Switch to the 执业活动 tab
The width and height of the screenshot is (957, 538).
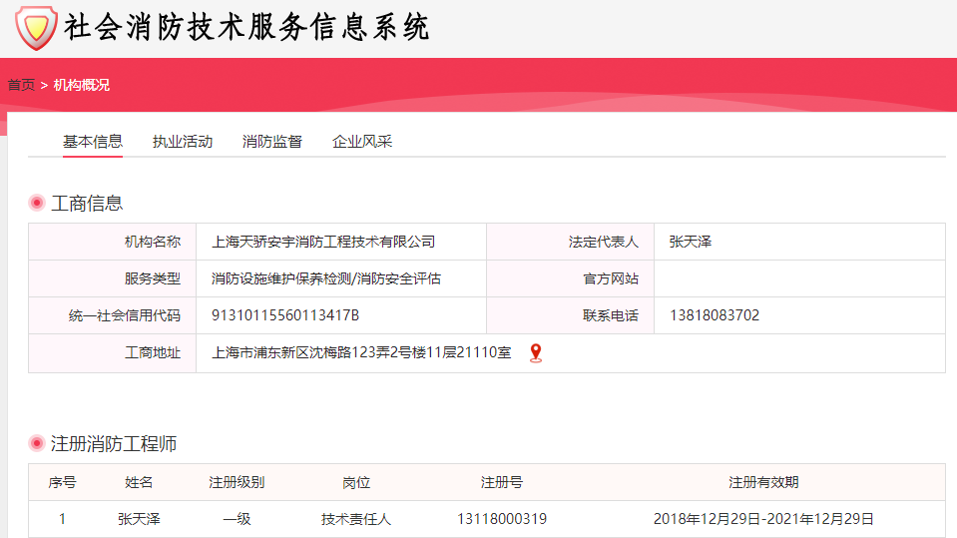(x=183, y=142)
